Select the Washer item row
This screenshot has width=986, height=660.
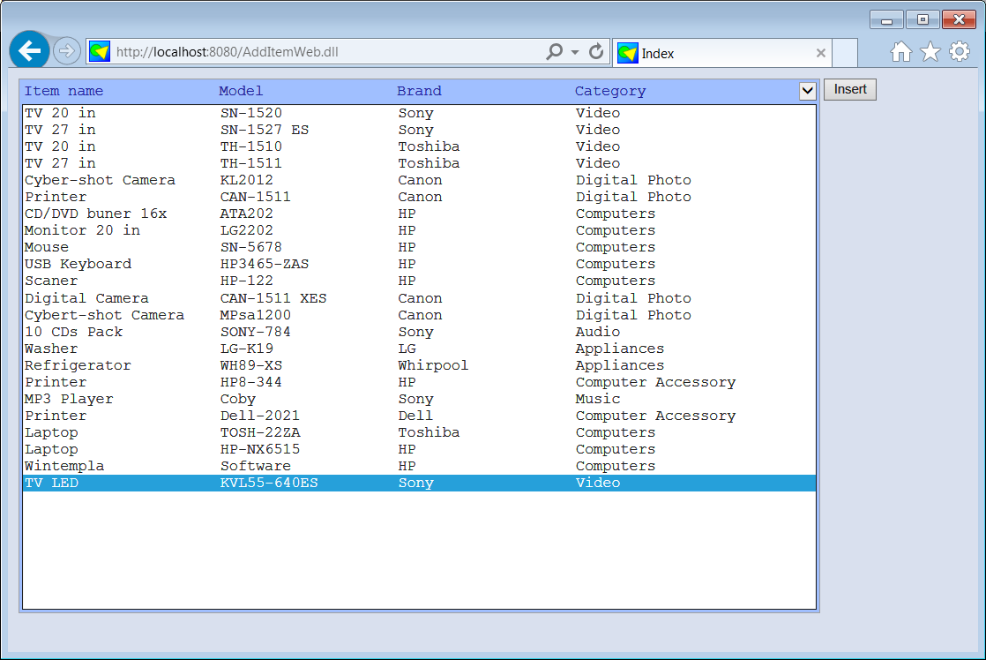[419, 349]
